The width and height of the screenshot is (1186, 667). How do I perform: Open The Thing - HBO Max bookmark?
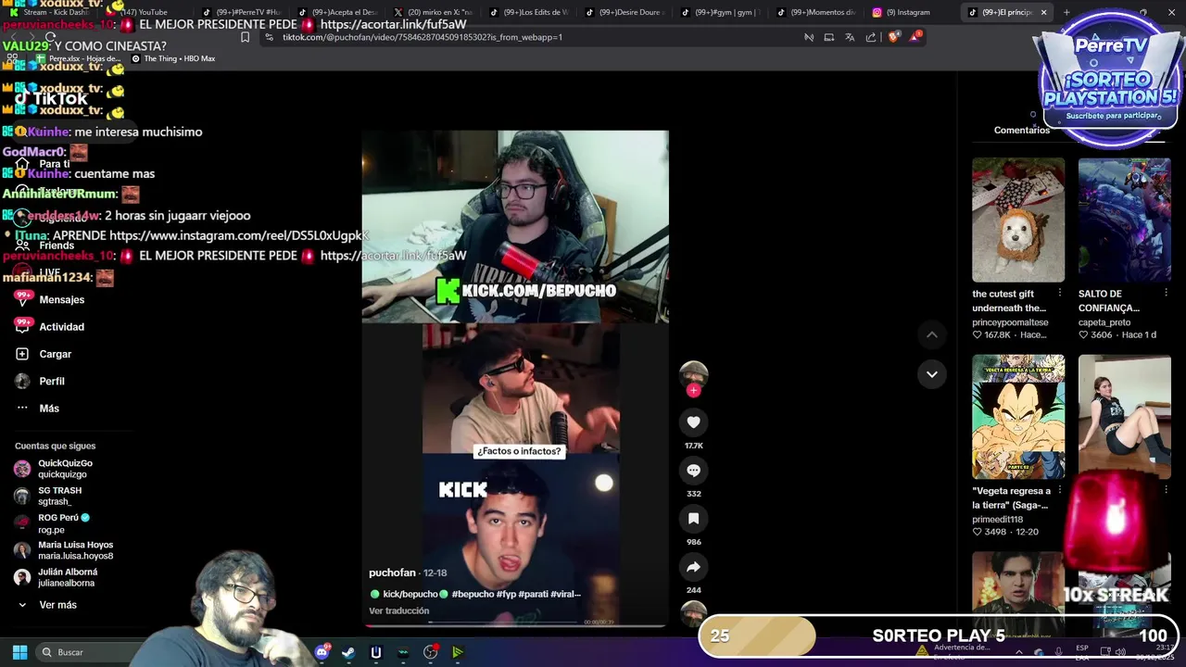pos(173,58)
